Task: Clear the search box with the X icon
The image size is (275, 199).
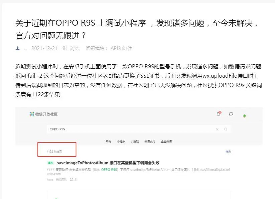Action: (x=217, y=129)
